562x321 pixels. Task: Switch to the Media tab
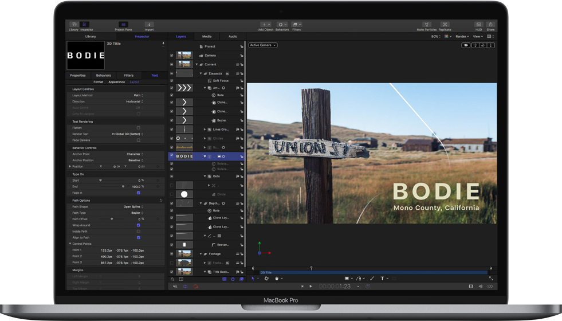pos(207,37)
